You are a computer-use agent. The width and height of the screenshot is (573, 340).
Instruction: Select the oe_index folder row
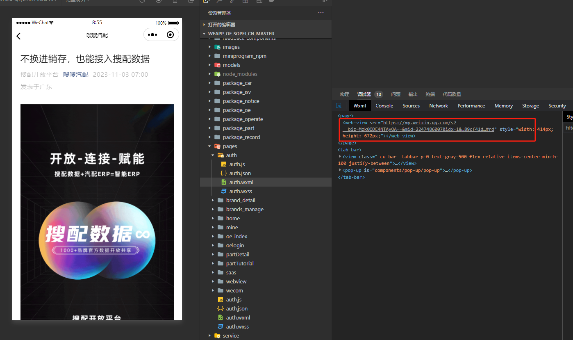(266, 237)
